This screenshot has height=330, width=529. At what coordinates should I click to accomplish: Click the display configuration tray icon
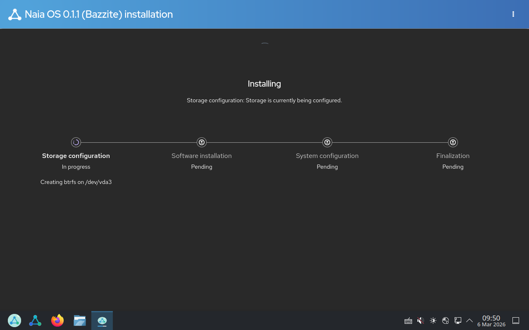[458, 321]
